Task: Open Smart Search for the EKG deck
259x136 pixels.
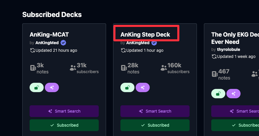Action: pos(235,111)
